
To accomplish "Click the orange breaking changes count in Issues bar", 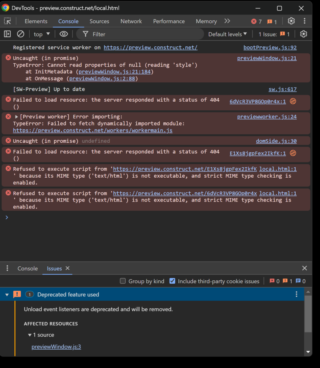I will coord(287,281).
